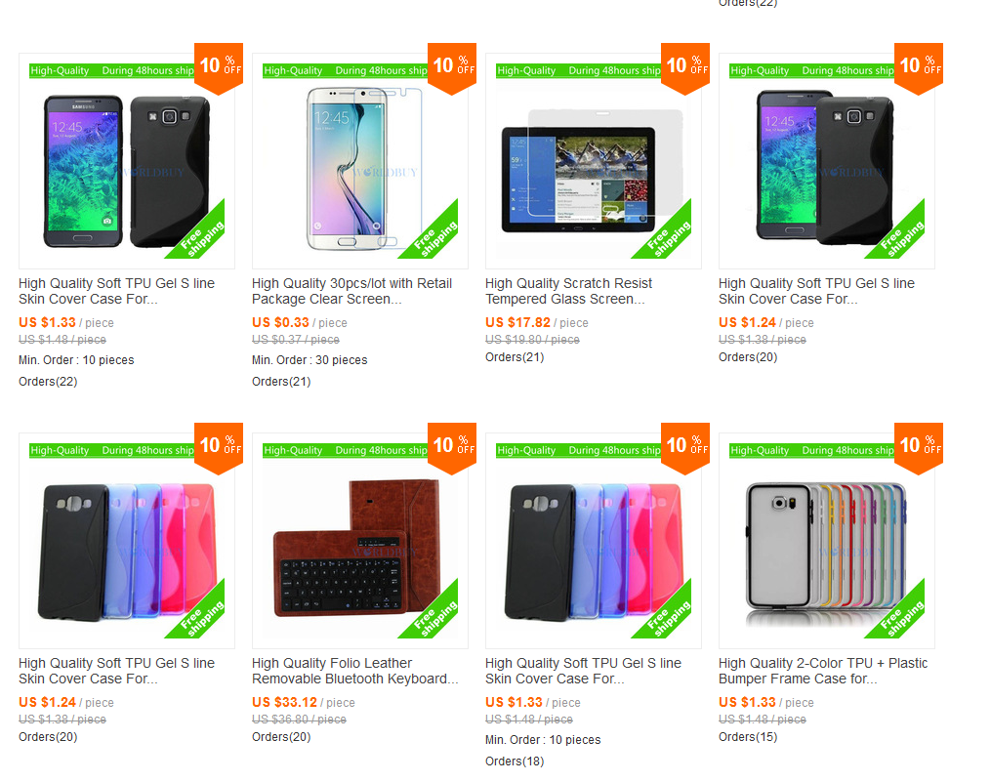Open the curved screen protector product image
Image resolution: width=991 pixels, height=782 pixels.
coord(359,161)
